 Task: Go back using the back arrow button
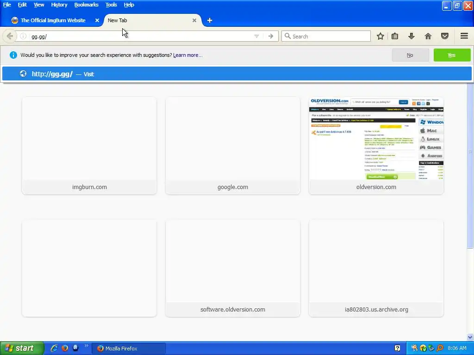(9, 36)
